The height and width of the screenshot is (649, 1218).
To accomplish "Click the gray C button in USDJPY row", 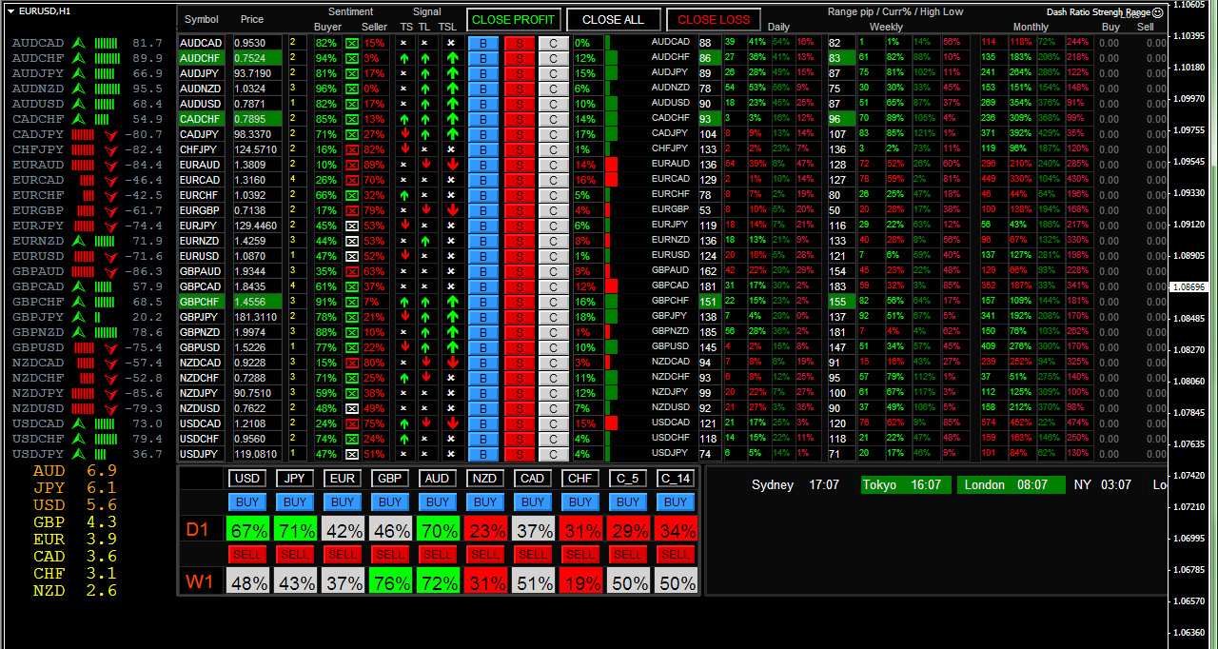I will click(x=553, y=455).
